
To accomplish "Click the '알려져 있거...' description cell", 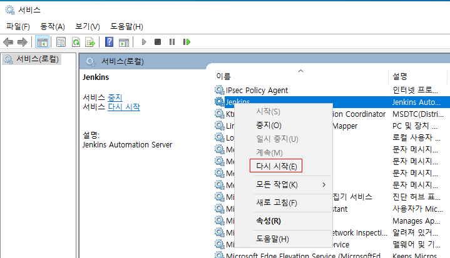I will click(415, 232).
